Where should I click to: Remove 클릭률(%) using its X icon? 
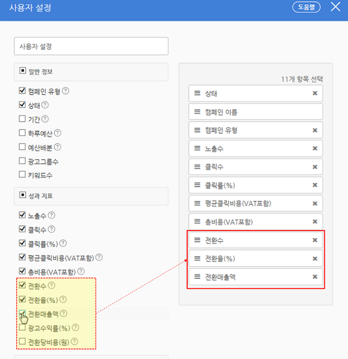coord(315,185)
